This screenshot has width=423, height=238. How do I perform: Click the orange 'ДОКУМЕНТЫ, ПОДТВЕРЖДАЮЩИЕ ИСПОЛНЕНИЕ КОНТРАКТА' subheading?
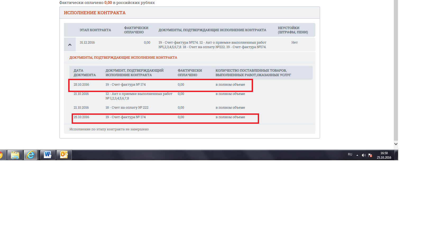pos(123,58)
